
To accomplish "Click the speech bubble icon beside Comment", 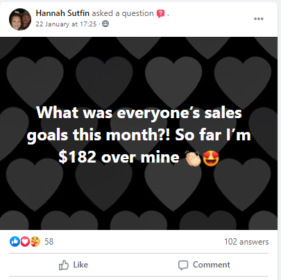I will pyautogui.click(x=183, y=265).
